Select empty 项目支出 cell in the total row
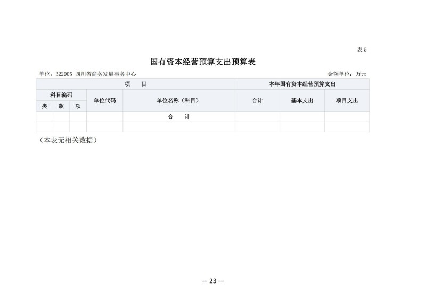 pyautogui.click(x=347, y=117)
